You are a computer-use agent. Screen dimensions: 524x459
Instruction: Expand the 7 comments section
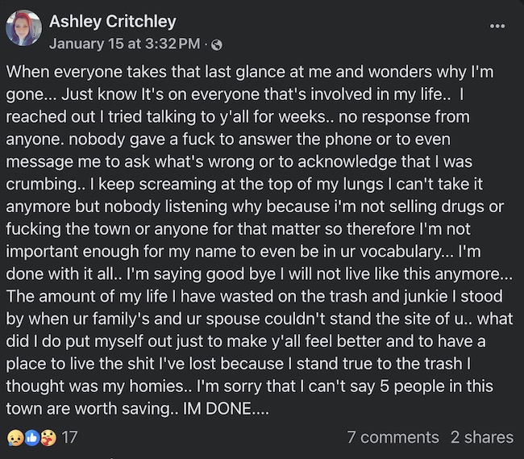pyautogui.click(x=393, y=437)
